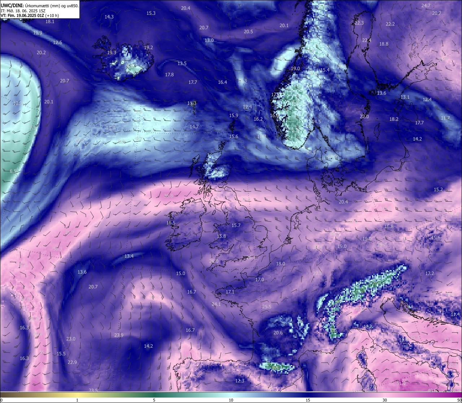
Task: Click the value 15.3 on the map
Action: pos(151,13)
